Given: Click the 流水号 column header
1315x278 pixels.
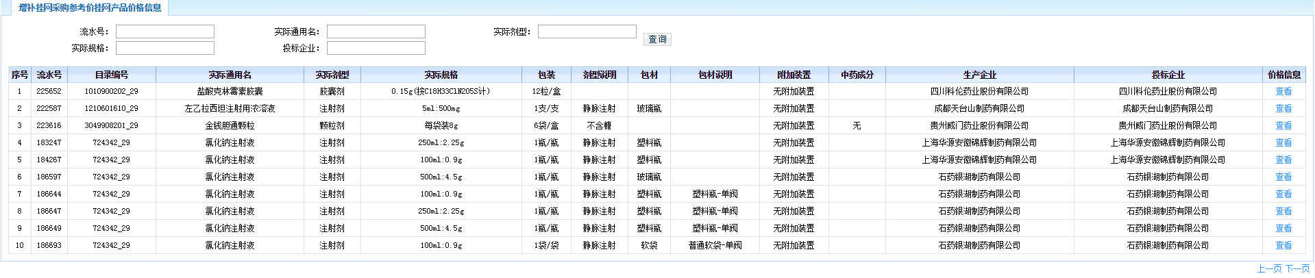Looking at the screenshot, I should pos(49,75).
